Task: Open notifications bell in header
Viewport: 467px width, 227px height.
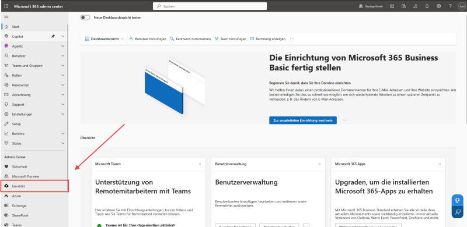Action: (x=427, y=6)
